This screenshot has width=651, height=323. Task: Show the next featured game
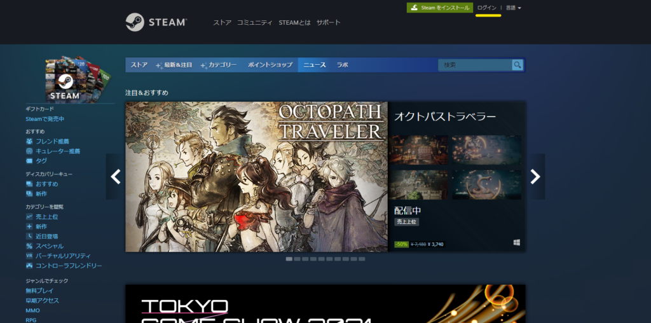coord(535,177)
